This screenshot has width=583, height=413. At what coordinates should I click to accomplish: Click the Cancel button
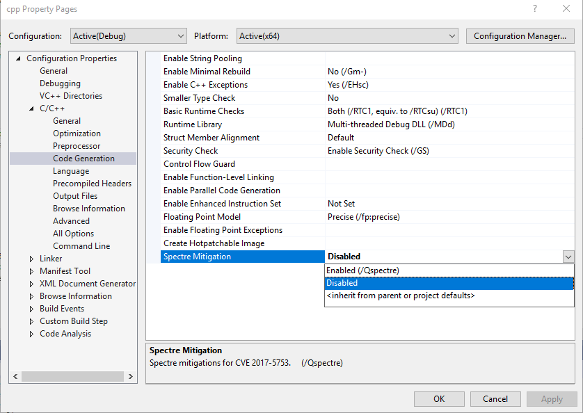click(495, 398)
